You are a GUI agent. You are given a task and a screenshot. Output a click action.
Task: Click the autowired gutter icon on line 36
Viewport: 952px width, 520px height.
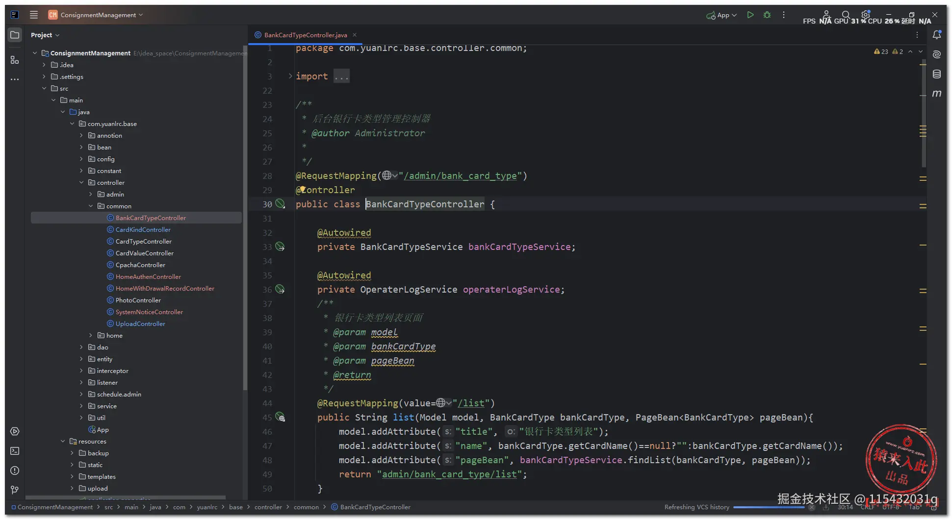[x=280, y=289]
